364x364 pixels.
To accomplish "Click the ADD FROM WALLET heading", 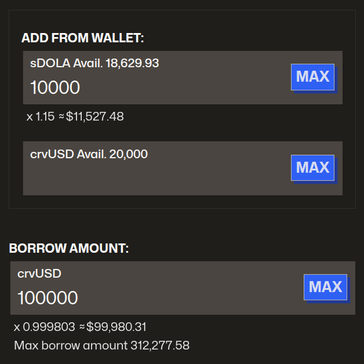I will tap(82, 38).
